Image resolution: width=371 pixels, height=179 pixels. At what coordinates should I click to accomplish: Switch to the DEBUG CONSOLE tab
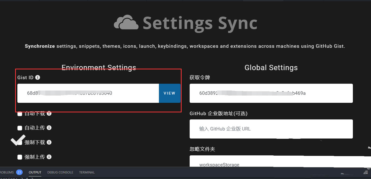(60, 172)
